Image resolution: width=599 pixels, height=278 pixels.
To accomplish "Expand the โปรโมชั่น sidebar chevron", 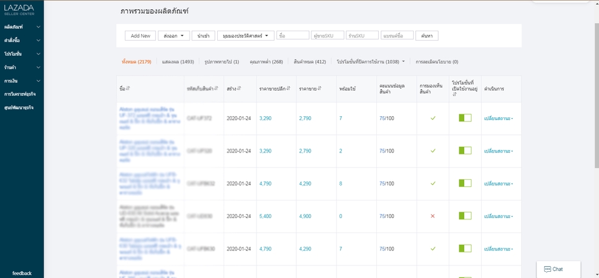I will [38, 54].
